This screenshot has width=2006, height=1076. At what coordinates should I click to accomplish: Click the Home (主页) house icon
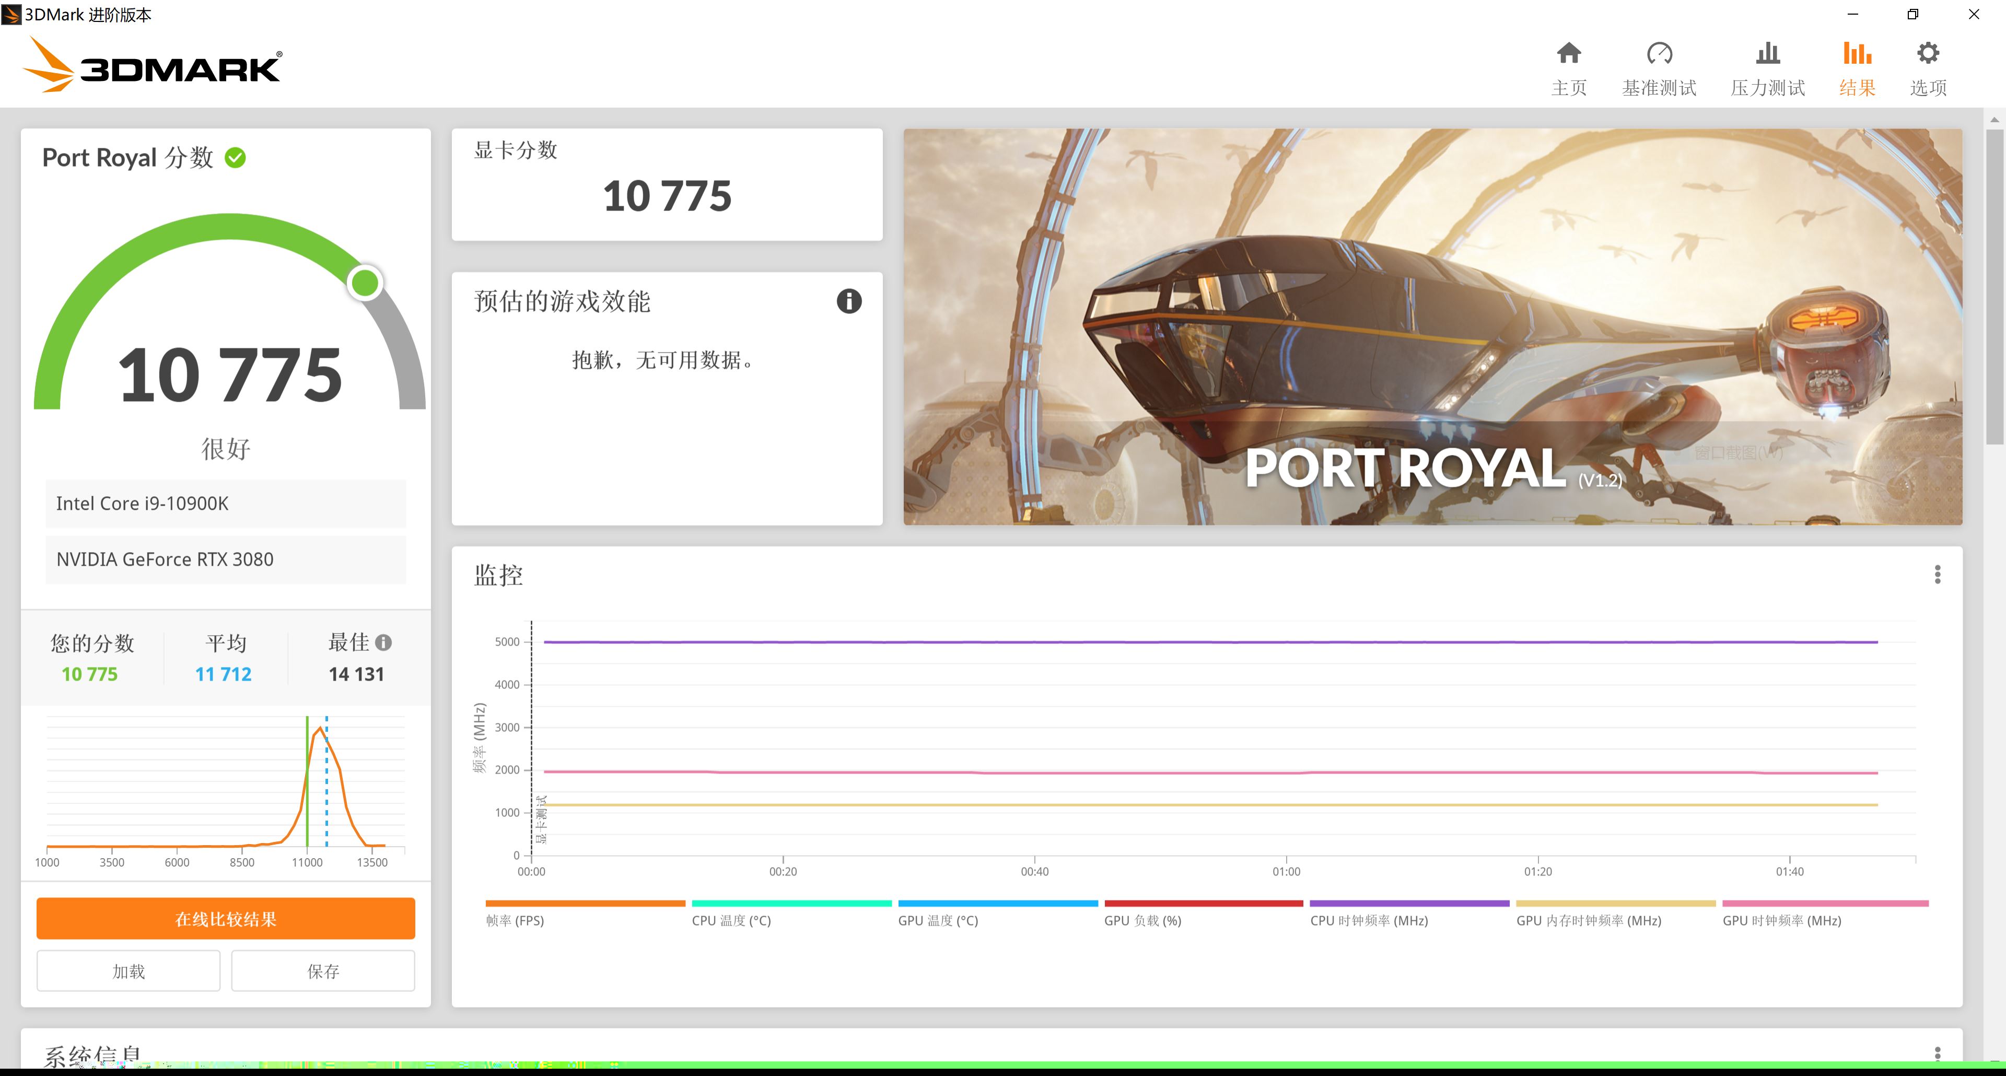1568,54
